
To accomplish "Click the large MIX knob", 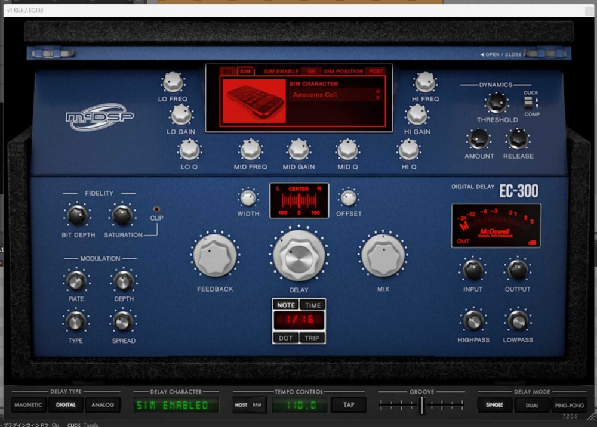I will pos(383,255).
